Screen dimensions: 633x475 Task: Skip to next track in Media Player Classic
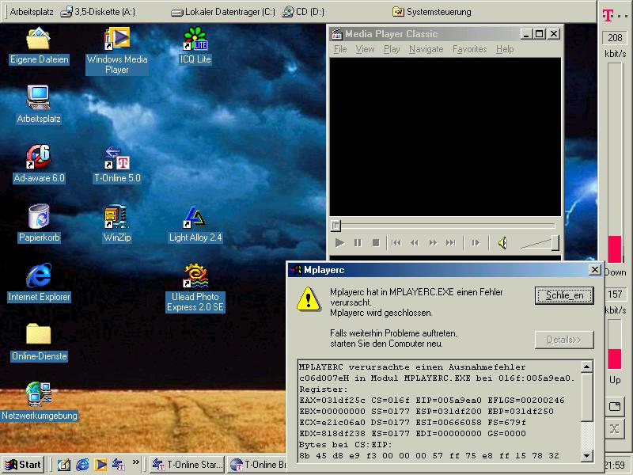[x=450, y=243]
